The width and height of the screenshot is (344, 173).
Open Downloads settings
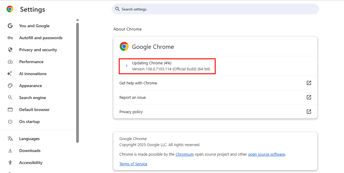[x=30, y=151]
